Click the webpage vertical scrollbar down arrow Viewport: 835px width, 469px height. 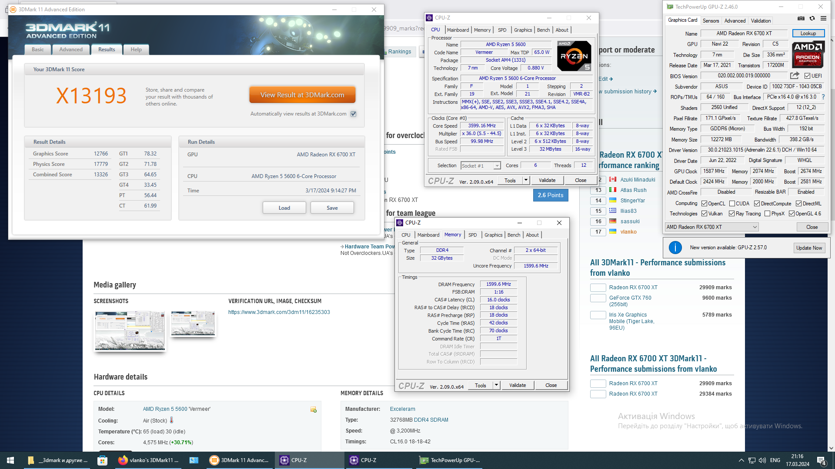point(831,448)
